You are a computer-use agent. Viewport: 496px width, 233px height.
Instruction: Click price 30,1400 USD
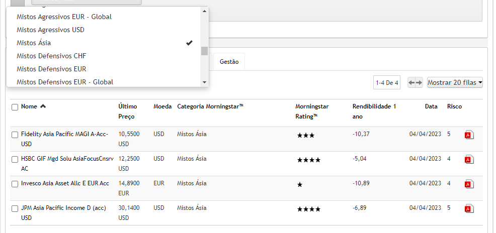(x=129, y=213)
